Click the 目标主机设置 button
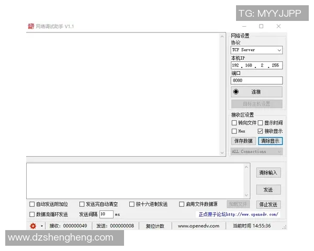Viewport: 314px width, 251px height. tap(256, 104)
